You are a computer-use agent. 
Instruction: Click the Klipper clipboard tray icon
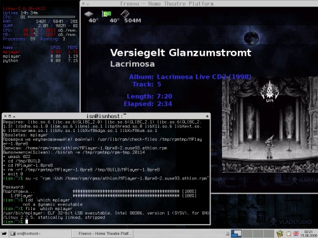tap(288, 234)
